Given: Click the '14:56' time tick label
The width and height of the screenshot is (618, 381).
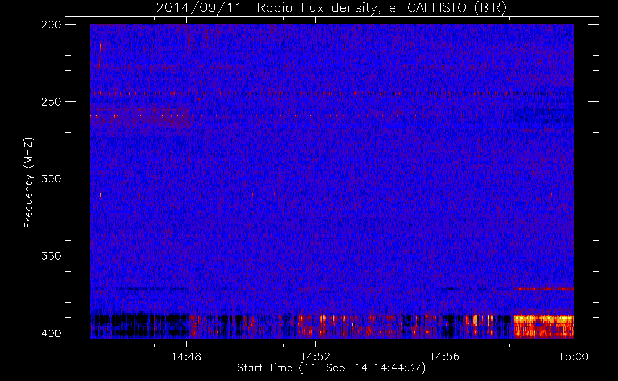Looking at the screenshot, I should point(445,357).
